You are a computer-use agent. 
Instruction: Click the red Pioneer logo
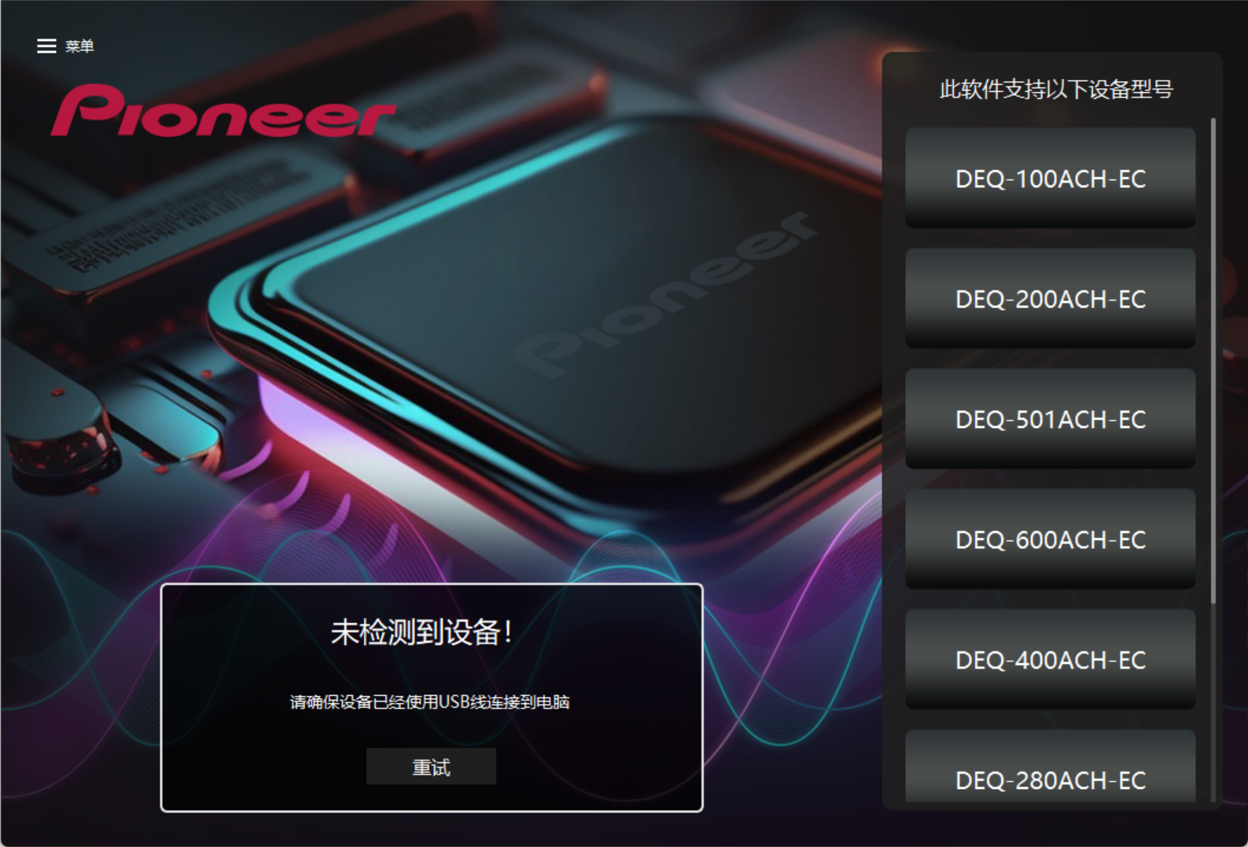[x=223, y=112]
